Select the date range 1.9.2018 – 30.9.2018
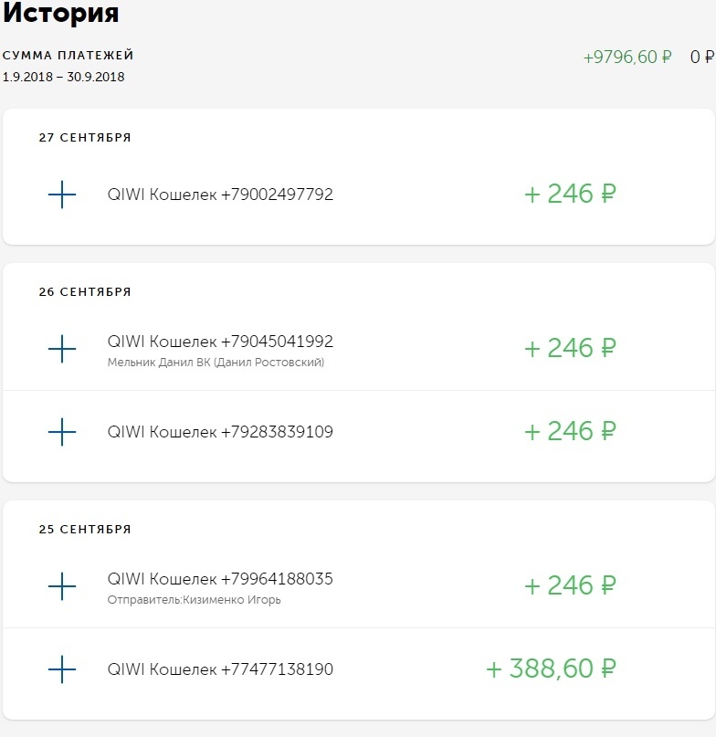Viewport: 716px width, 737px height. pyautogui.click(x=64, y=77)
